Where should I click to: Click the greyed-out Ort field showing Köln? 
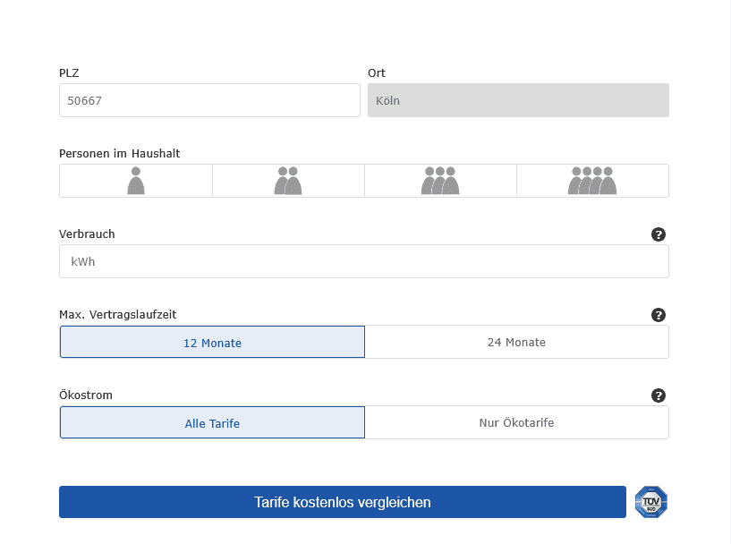518,101
